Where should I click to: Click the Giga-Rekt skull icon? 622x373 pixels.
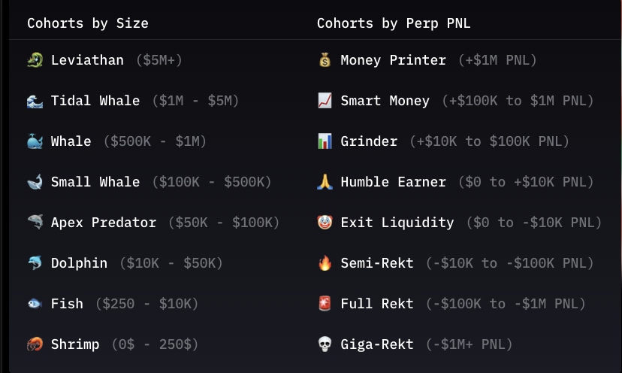pos(325,344)
